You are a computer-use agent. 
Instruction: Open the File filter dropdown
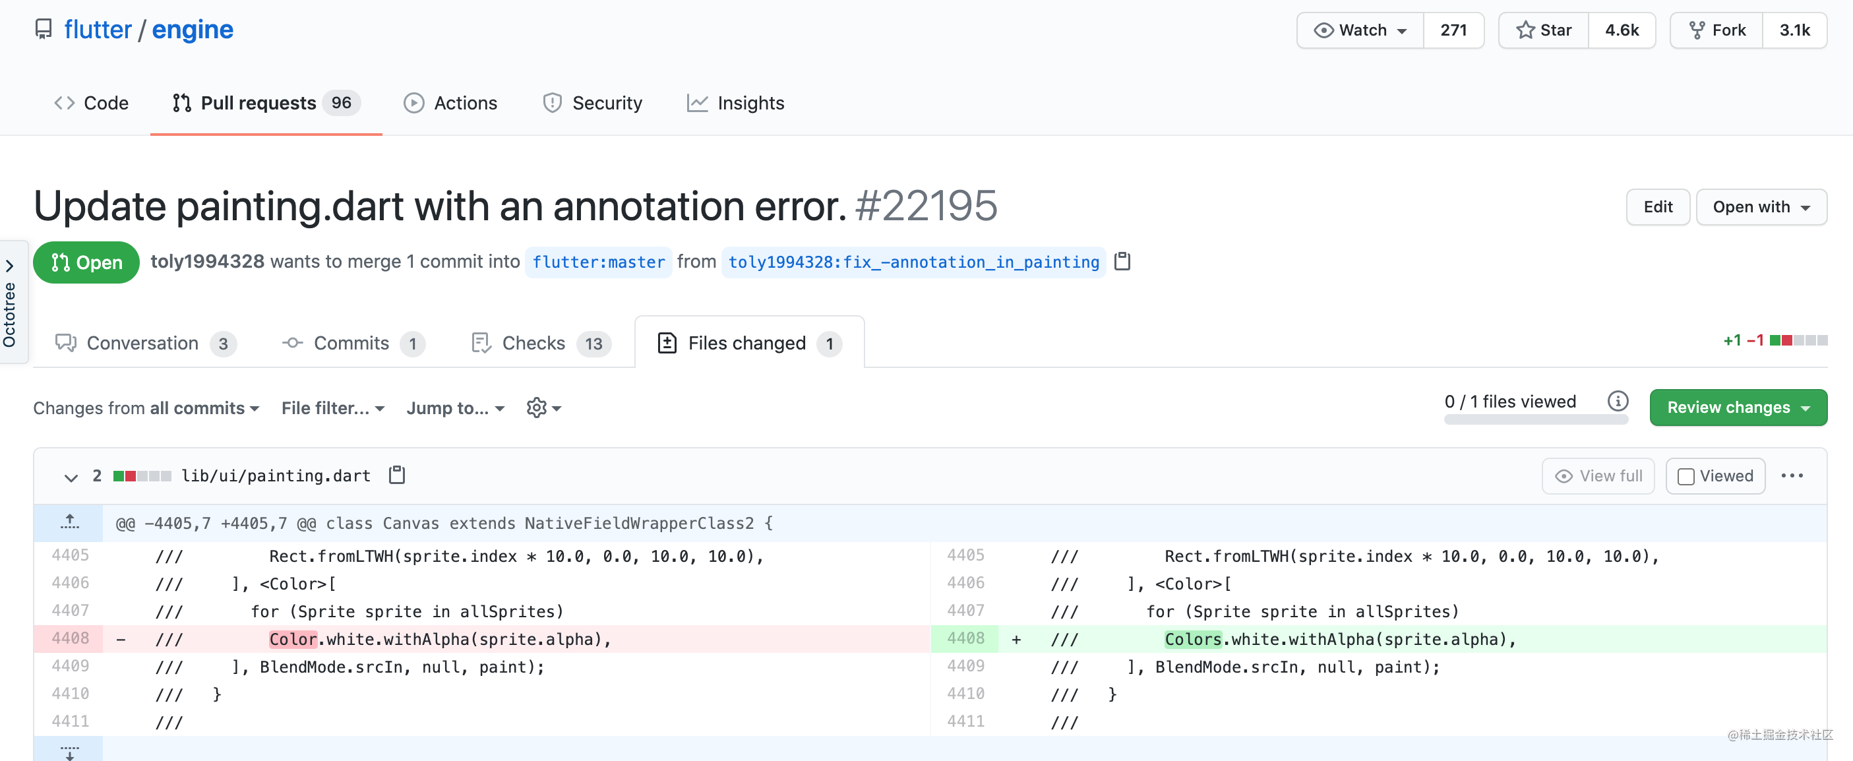[x=333, y=408]
